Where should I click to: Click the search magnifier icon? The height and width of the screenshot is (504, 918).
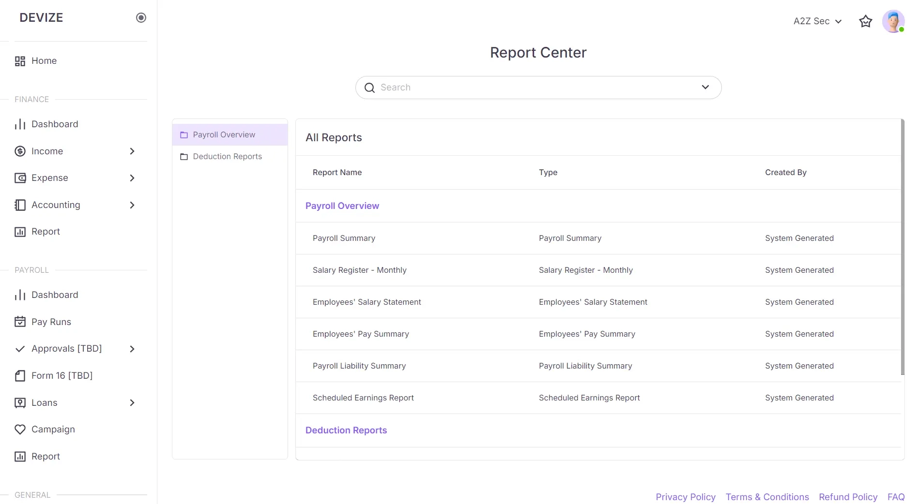[369, 88]
